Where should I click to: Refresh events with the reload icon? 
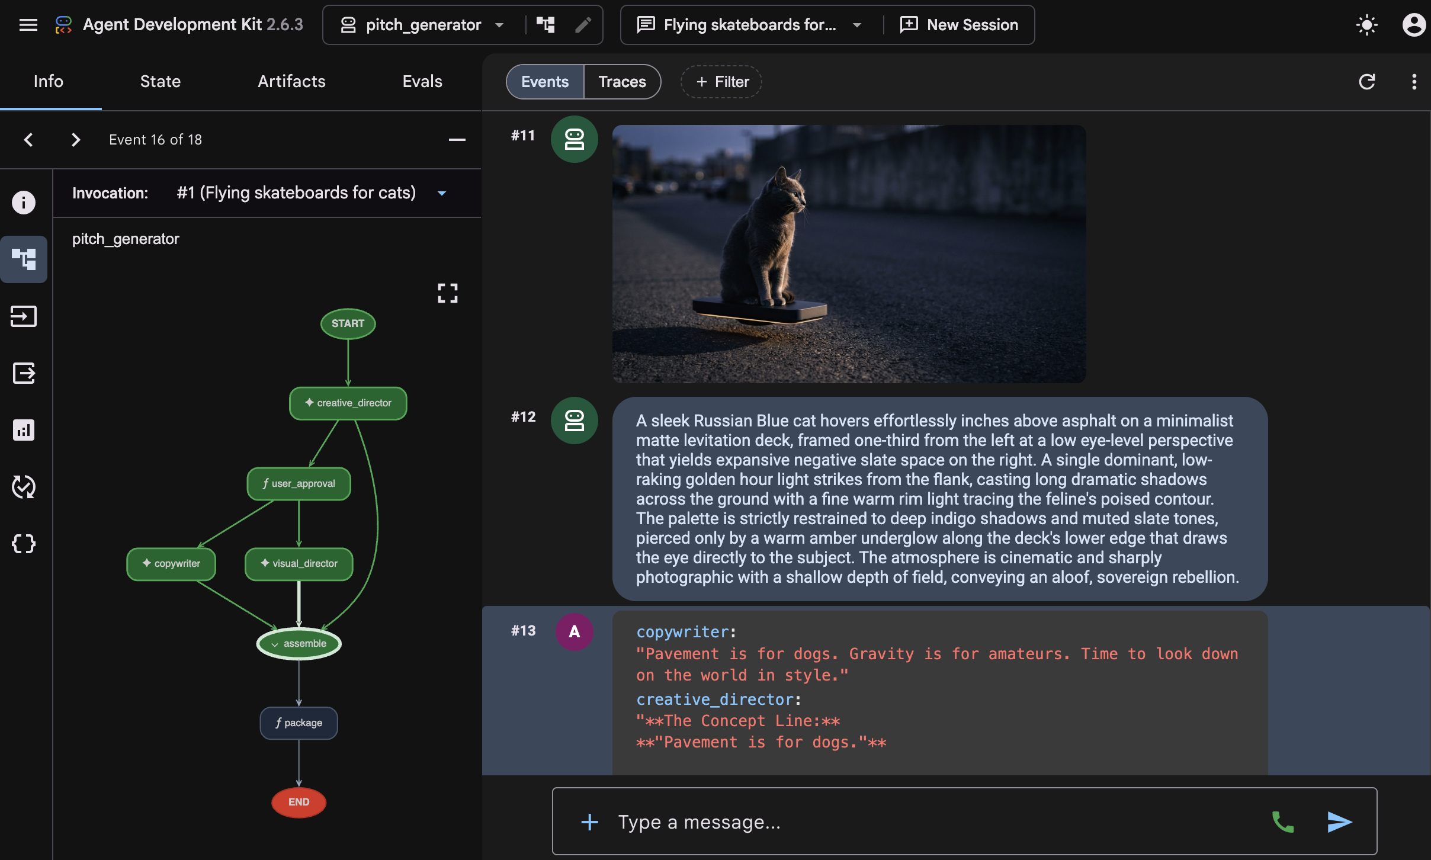(x=1366, y=82)
